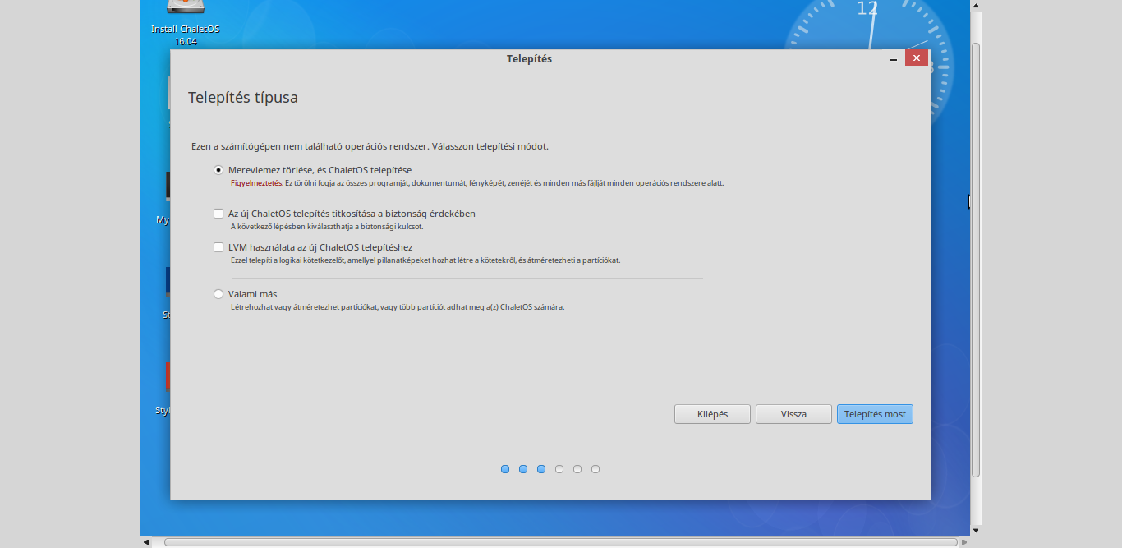This screenshot has width=1122, height=548.
Task: Go back with the Vissza button
Action: pyautogui.click(x=793, y=414)
